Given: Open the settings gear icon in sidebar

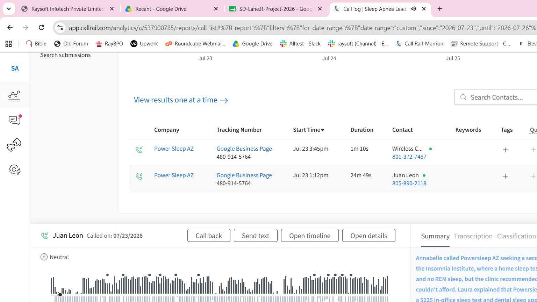Looking at the screenshot, I should pyautogui.click(x=14, y=170).
